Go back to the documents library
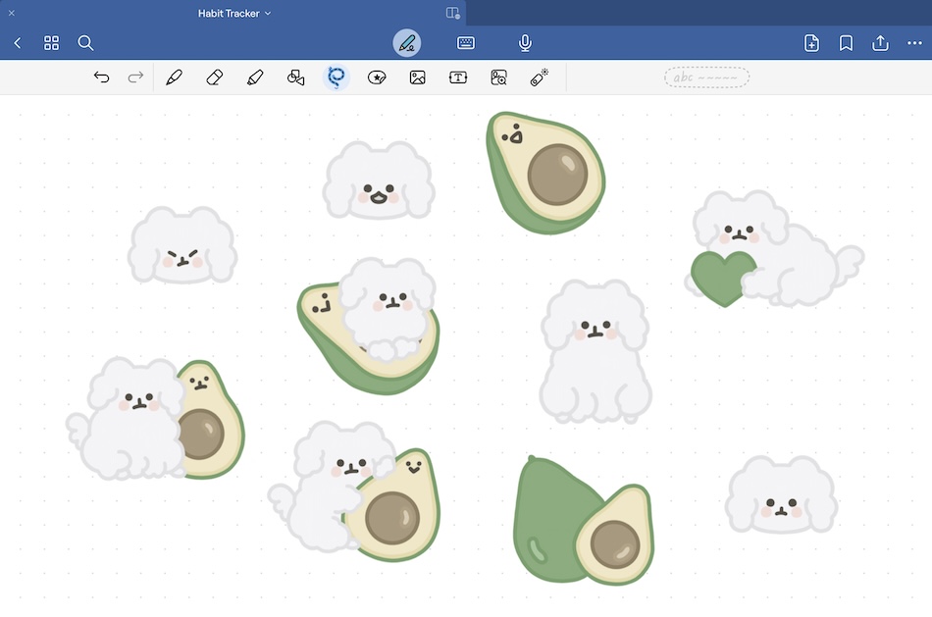The width and height of the screenshot is (932, 617). coord(18,43)
